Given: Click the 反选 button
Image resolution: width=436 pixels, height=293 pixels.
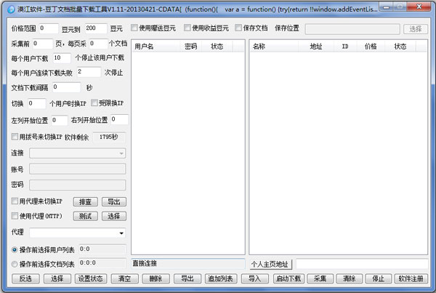Looking at the screenshot, I should (25, 278).
